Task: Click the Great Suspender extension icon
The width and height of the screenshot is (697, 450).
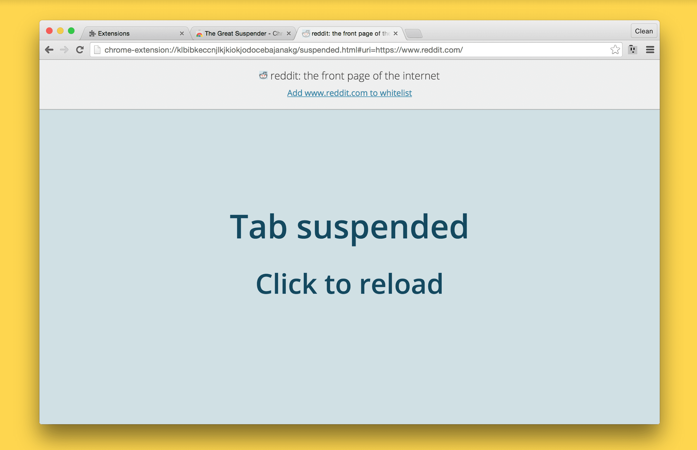Action: pyautogui.click(x=633, y=49)
